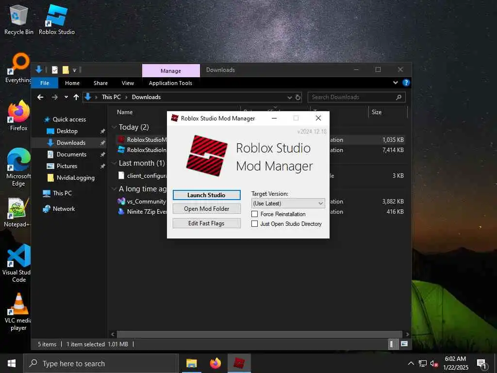Go up one folder level

coord(76,97)
